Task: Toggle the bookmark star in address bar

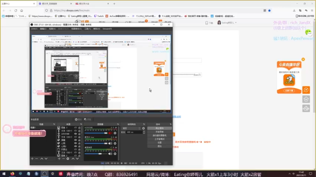Action: point(269,11)
